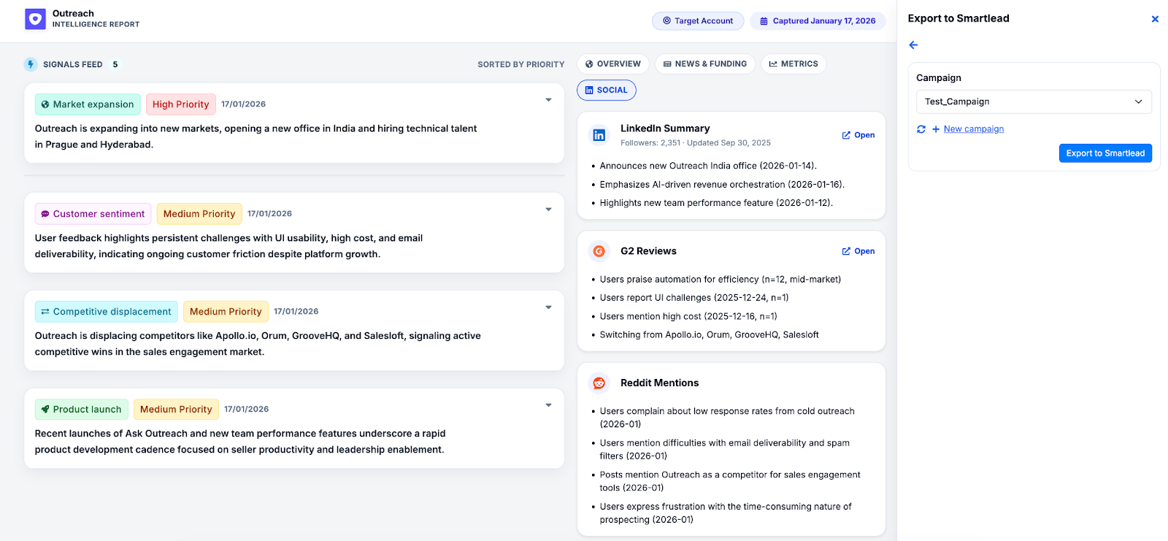
Task: Click the LinkedIn logo in LinkedIn Summary
Action: tap(599, 135)
